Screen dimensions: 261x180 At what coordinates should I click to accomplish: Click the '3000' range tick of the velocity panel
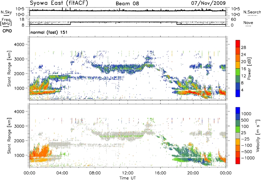pyautogui.click(x=19, y=126)
